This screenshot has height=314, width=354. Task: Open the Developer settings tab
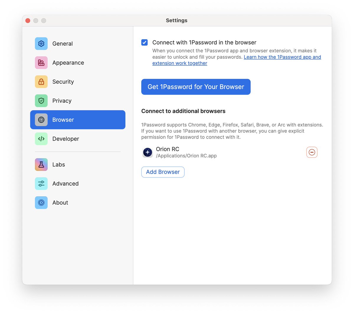(x=78, y=139)
